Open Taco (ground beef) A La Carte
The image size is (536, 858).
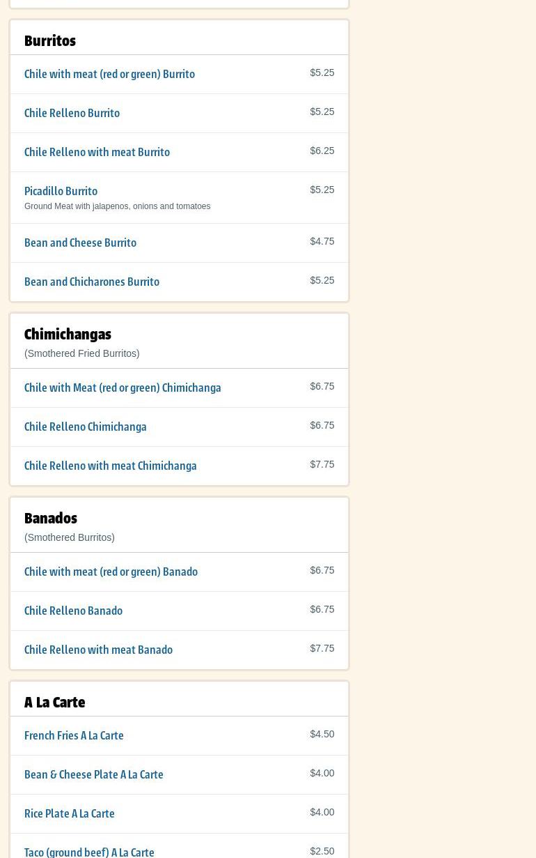point(89,852)
